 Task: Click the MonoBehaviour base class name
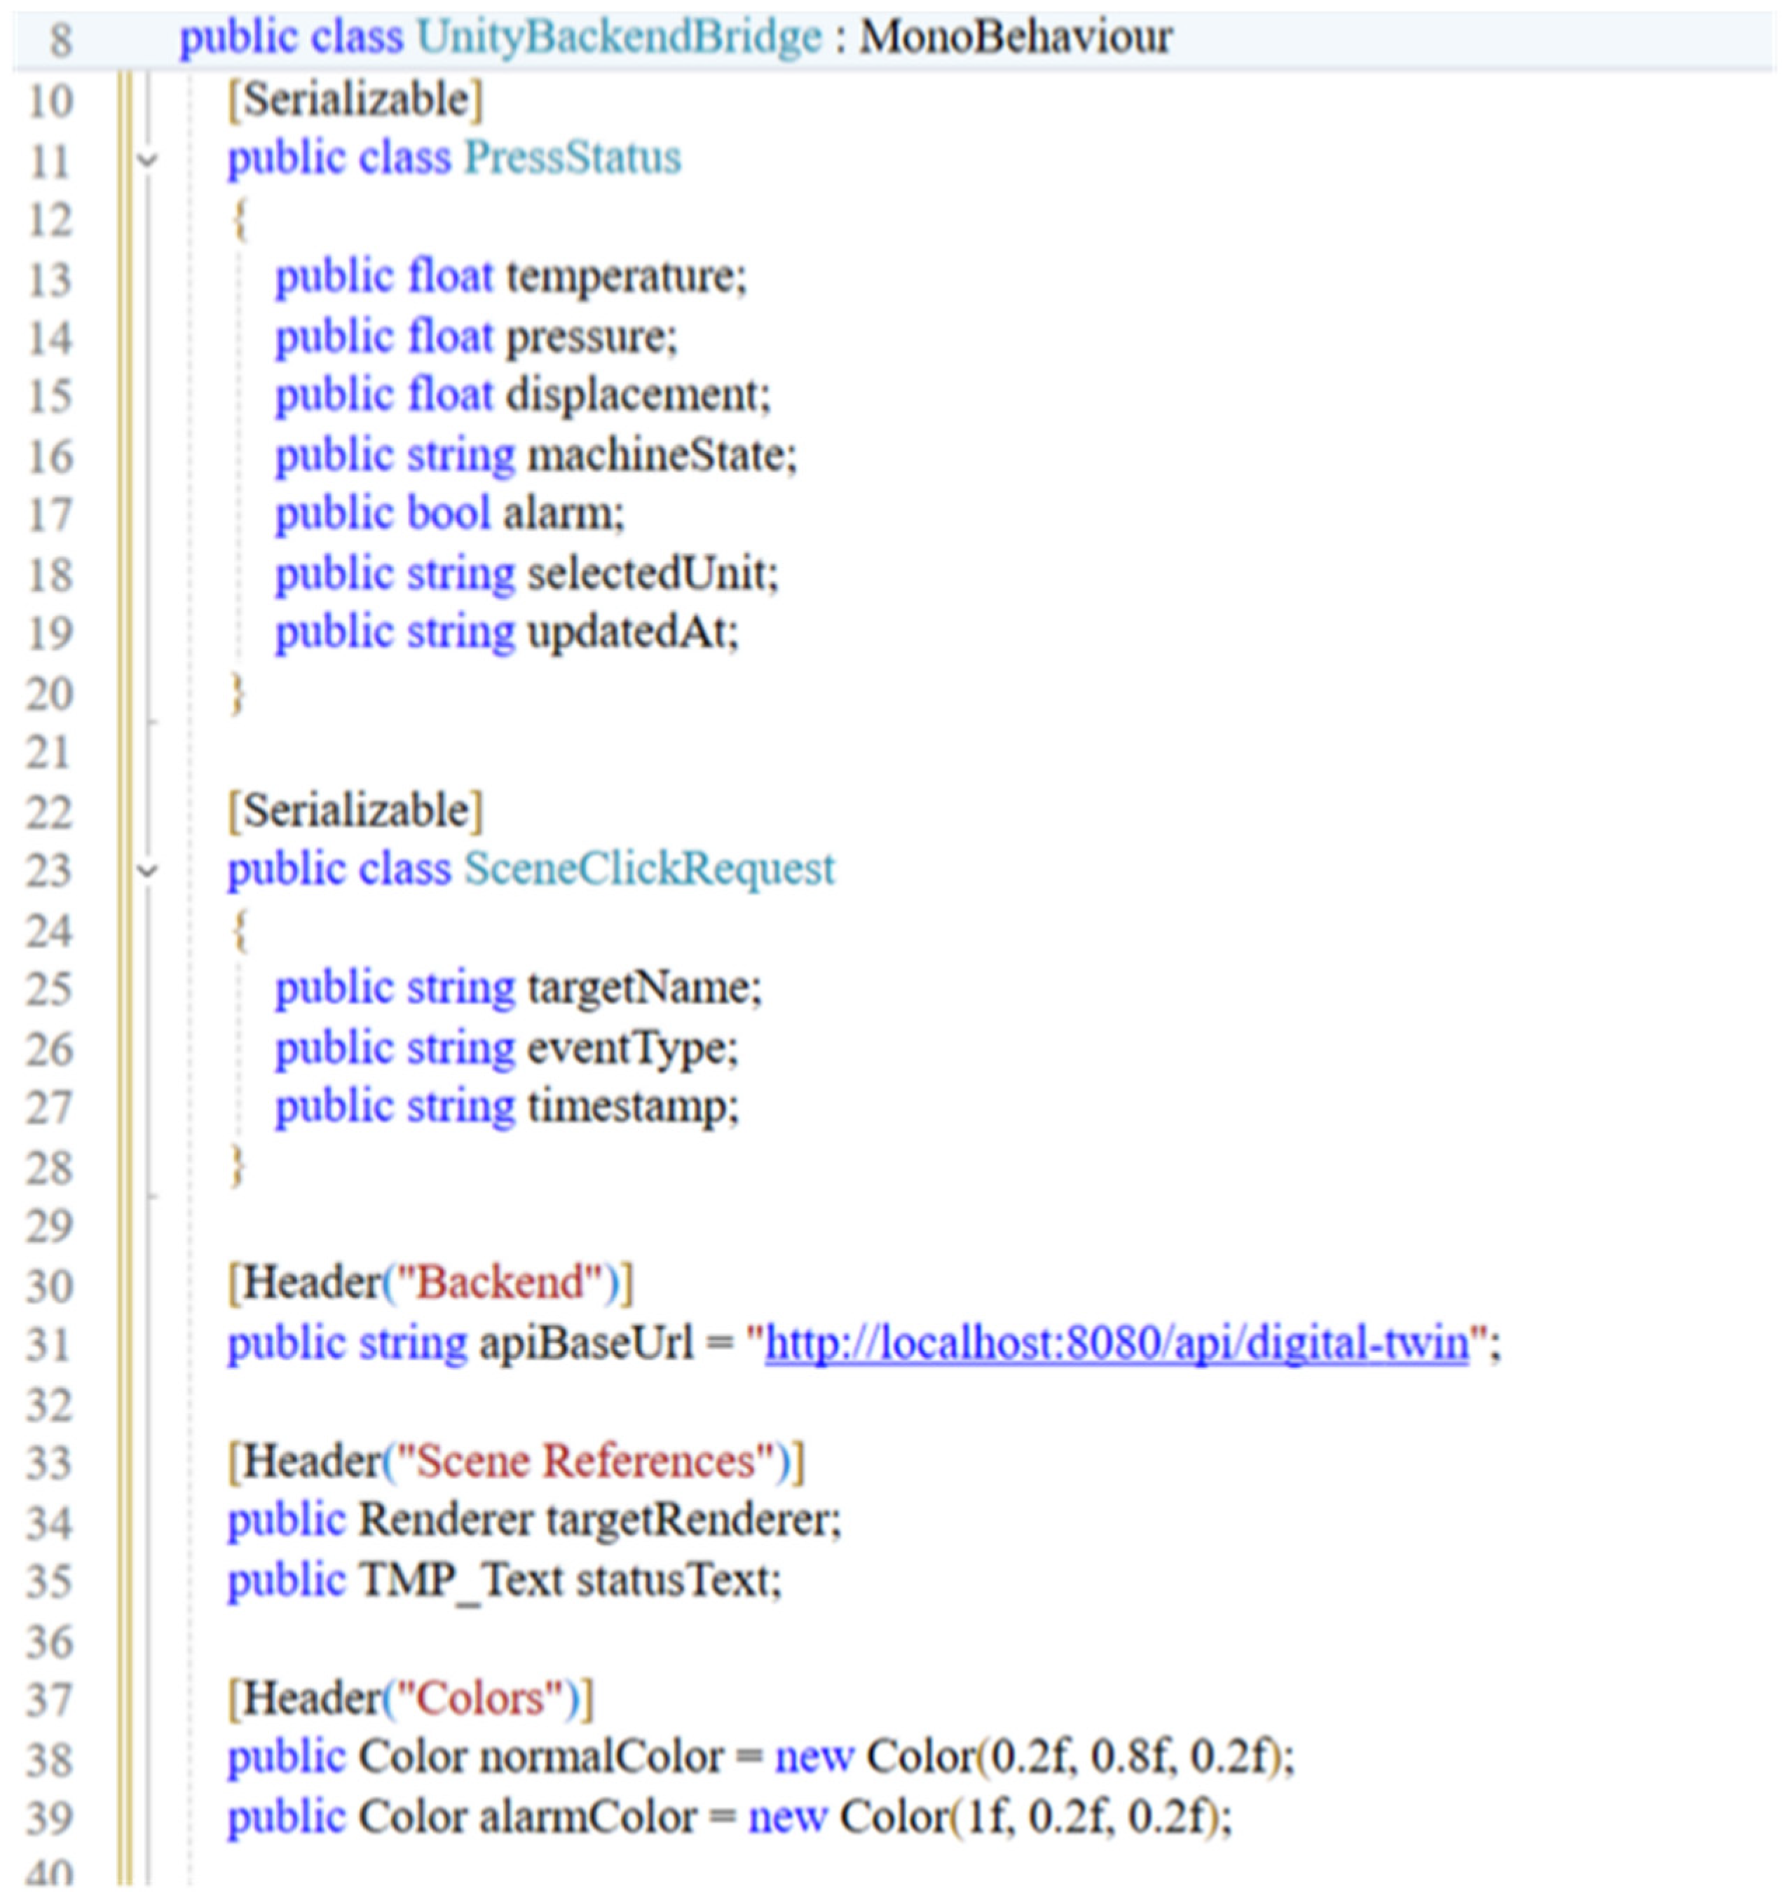1016,38
